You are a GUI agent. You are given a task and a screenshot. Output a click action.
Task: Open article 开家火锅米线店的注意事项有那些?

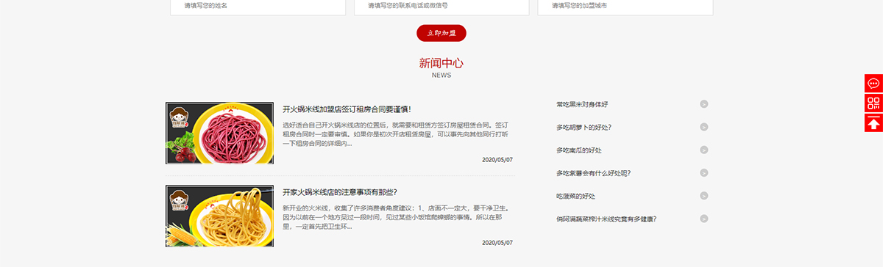(x=340, y=192)
